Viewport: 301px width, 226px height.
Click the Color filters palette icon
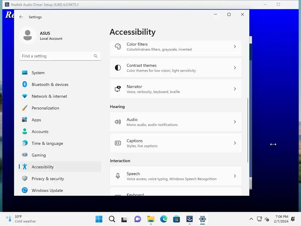pyautogui.click(x=118, y=46)
